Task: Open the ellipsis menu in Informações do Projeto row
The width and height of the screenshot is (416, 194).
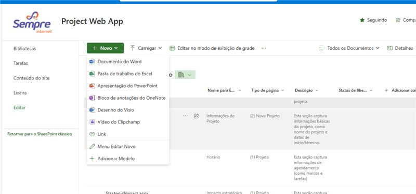Action: (x=185, y=116)
